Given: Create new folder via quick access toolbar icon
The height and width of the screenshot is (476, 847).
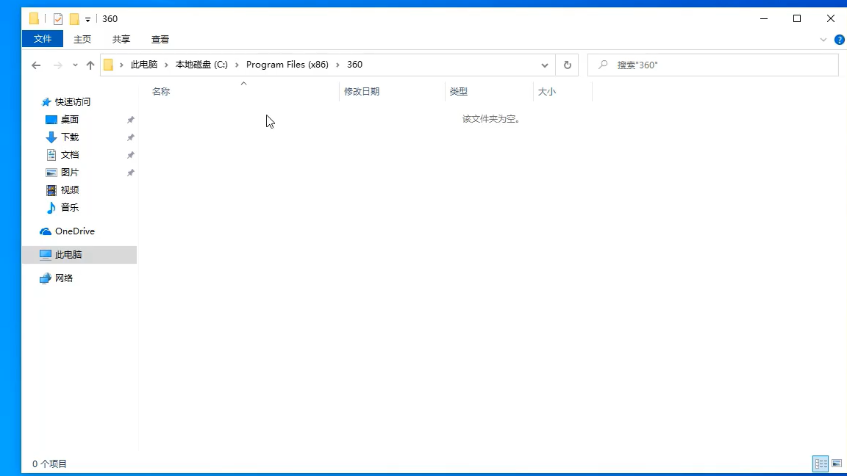Looking at the screenshot, I should click(x=74, y=18).
